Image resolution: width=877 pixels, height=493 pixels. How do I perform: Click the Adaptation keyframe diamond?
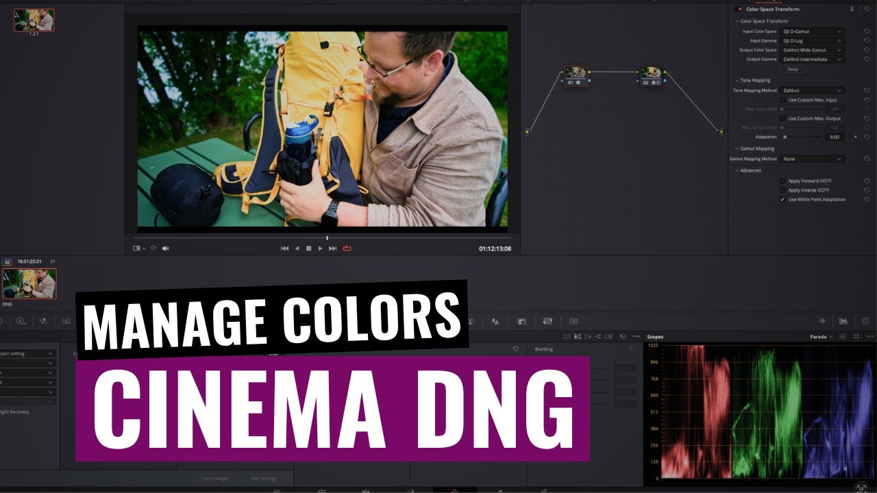pos(855,137)
